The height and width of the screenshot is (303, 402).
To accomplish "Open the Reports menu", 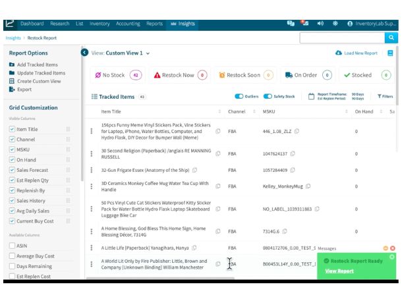I will click(x=155, y=24).
